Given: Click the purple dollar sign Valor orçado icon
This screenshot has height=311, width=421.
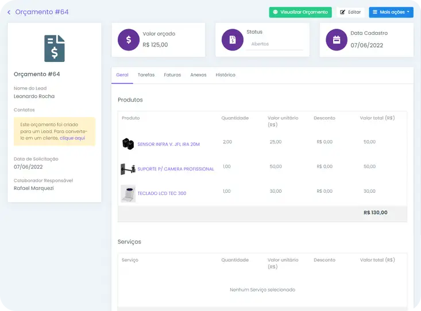Looking at the screenshot, I should [129, 40].
